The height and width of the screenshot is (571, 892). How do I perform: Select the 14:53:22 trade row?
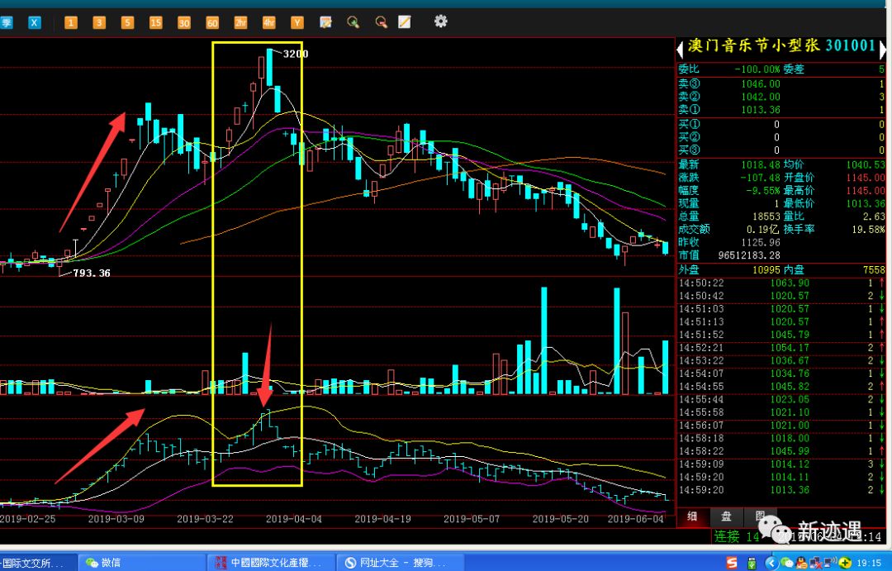coord(781,360)
